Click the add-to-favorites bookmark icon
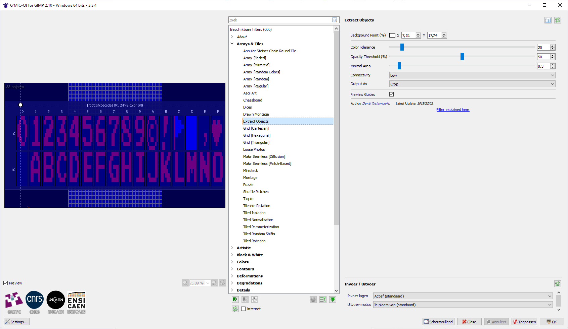This screenshot has height=329, width=568. [235, 300]
